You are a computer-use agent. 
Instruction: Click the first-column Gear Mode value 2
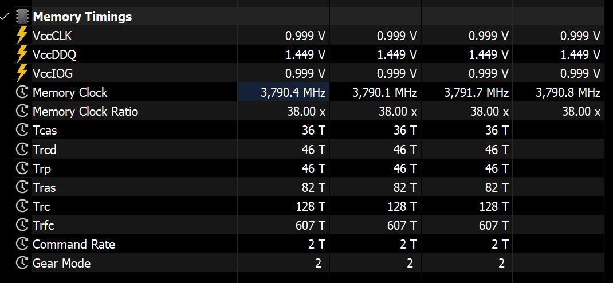click(318, 263)
